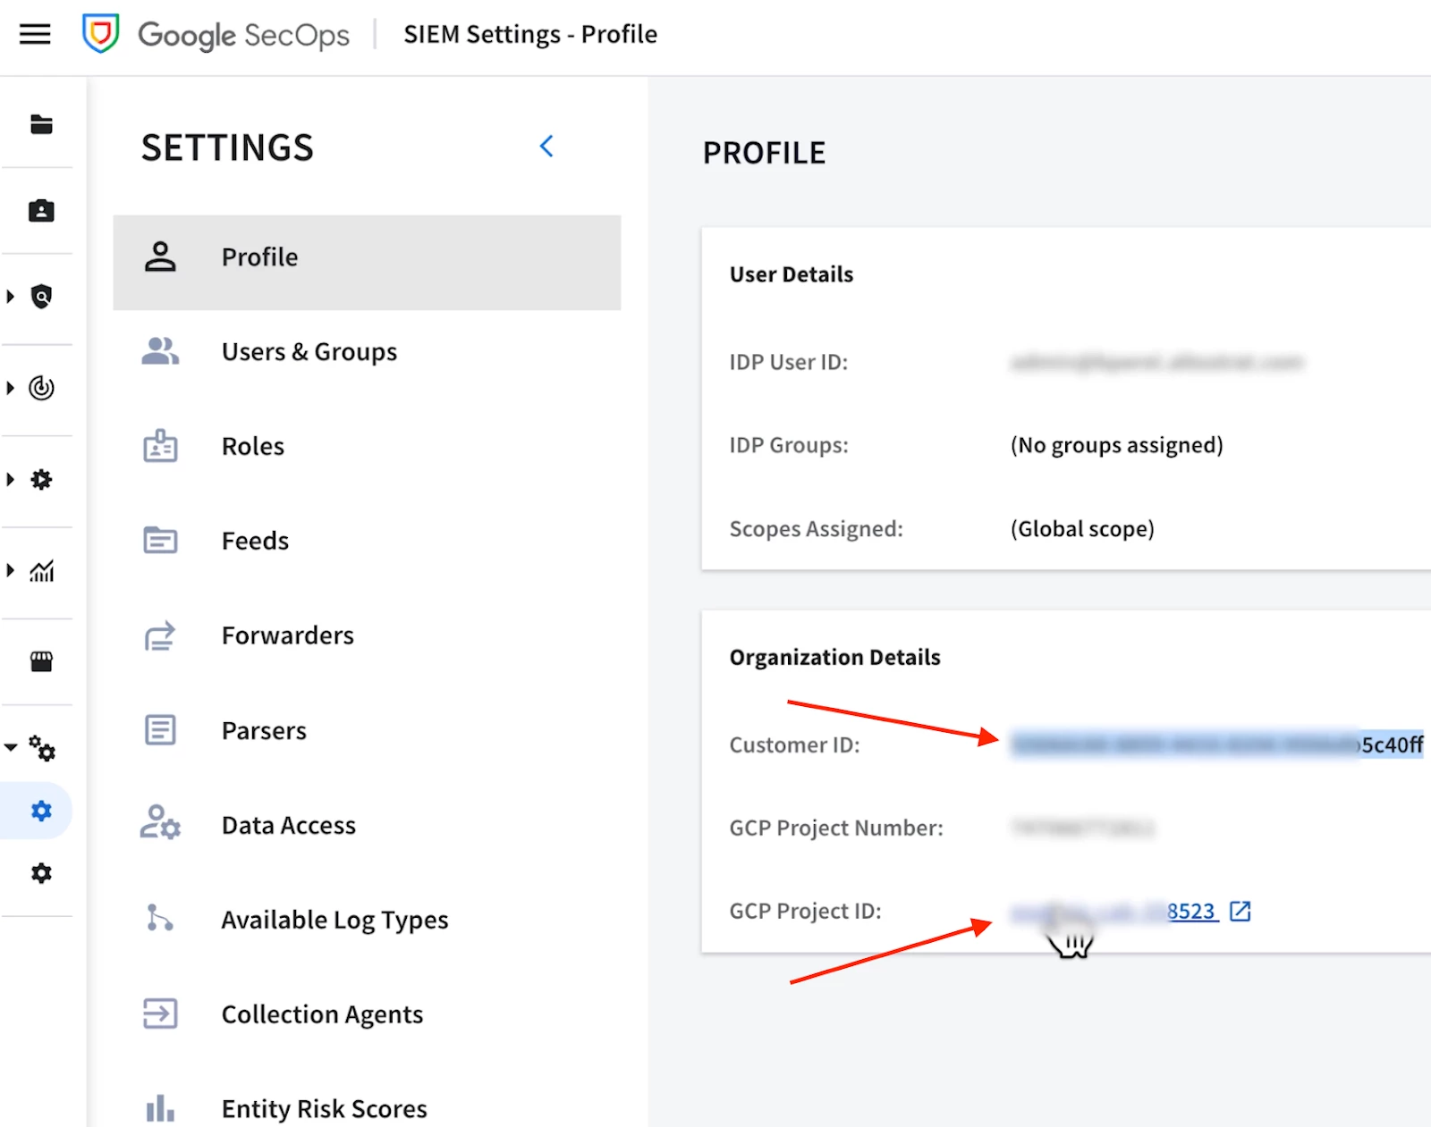Click the Feeds folder icon
This screenshot has height=1127, width=1431.
click(160, 540)
